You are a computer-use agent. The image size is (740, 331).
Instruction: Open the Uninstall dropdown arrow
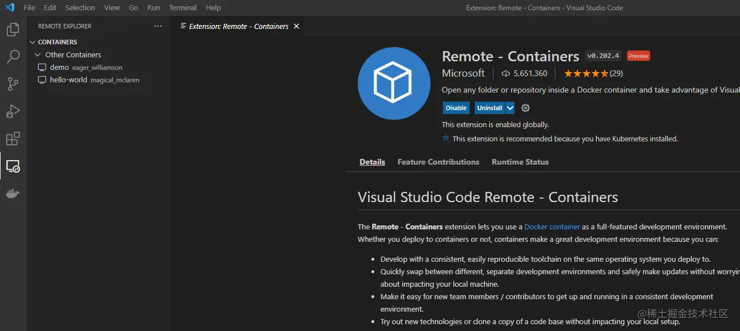click(510, 108)
